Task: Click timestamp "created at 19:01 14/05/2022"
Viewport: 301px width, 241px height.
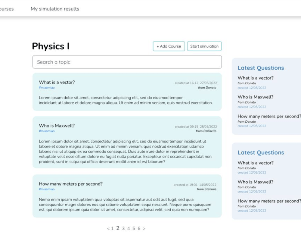Action: tap(195, 185)
